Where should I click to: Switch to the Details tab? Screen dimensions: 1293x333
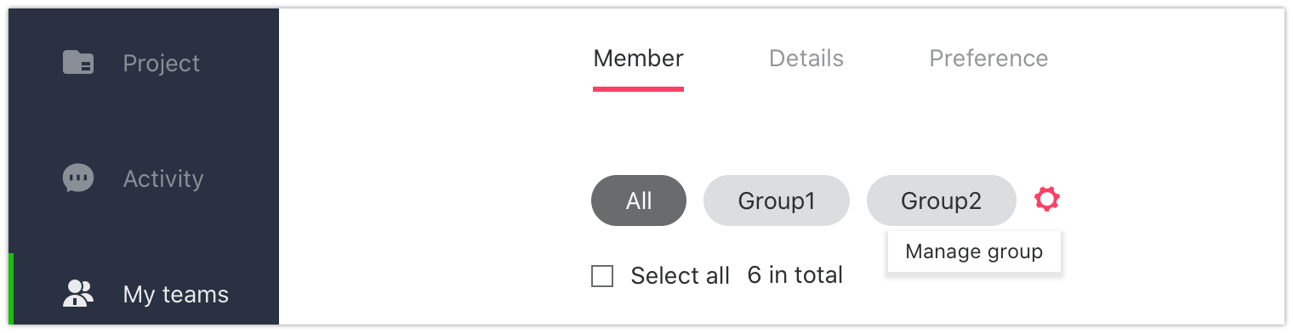[x=806, y=58]
